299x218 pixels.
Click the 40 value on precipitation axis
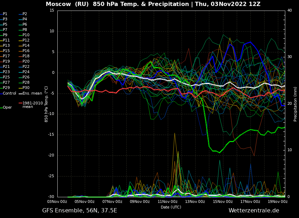290,11
